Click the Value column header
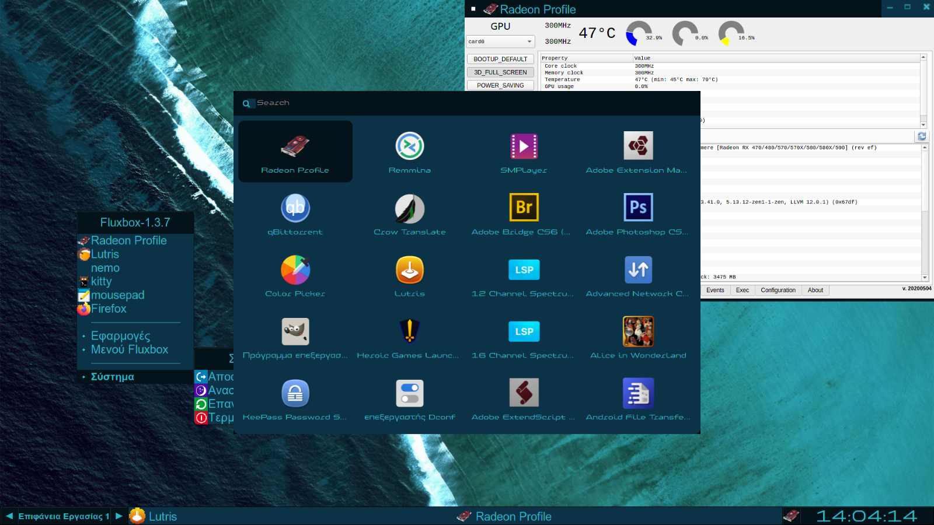Screen dimensions: 934x525 [776, 58]
